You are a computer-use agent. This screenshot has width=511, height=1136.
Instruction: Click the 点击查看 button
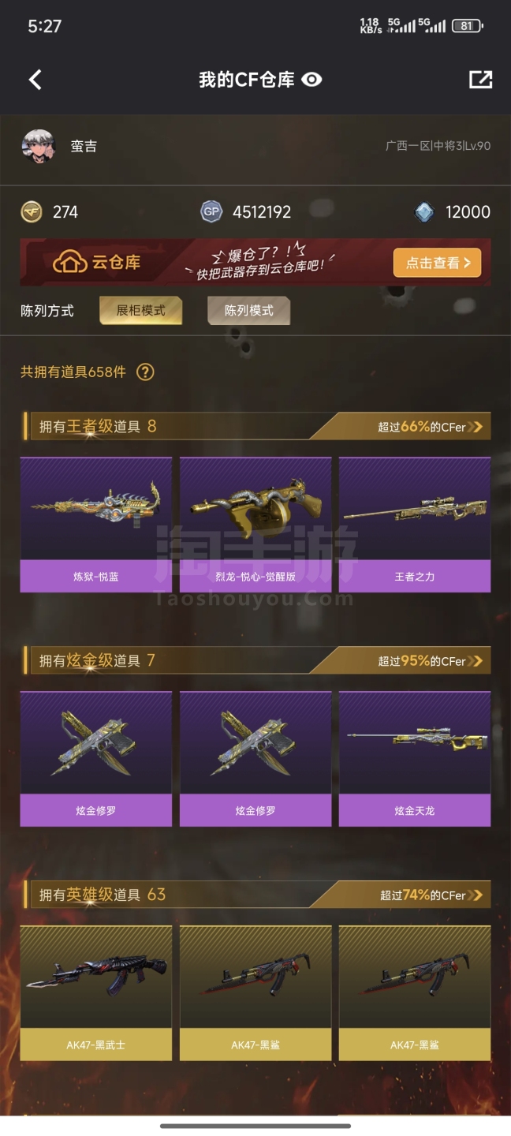click(437, 263)
